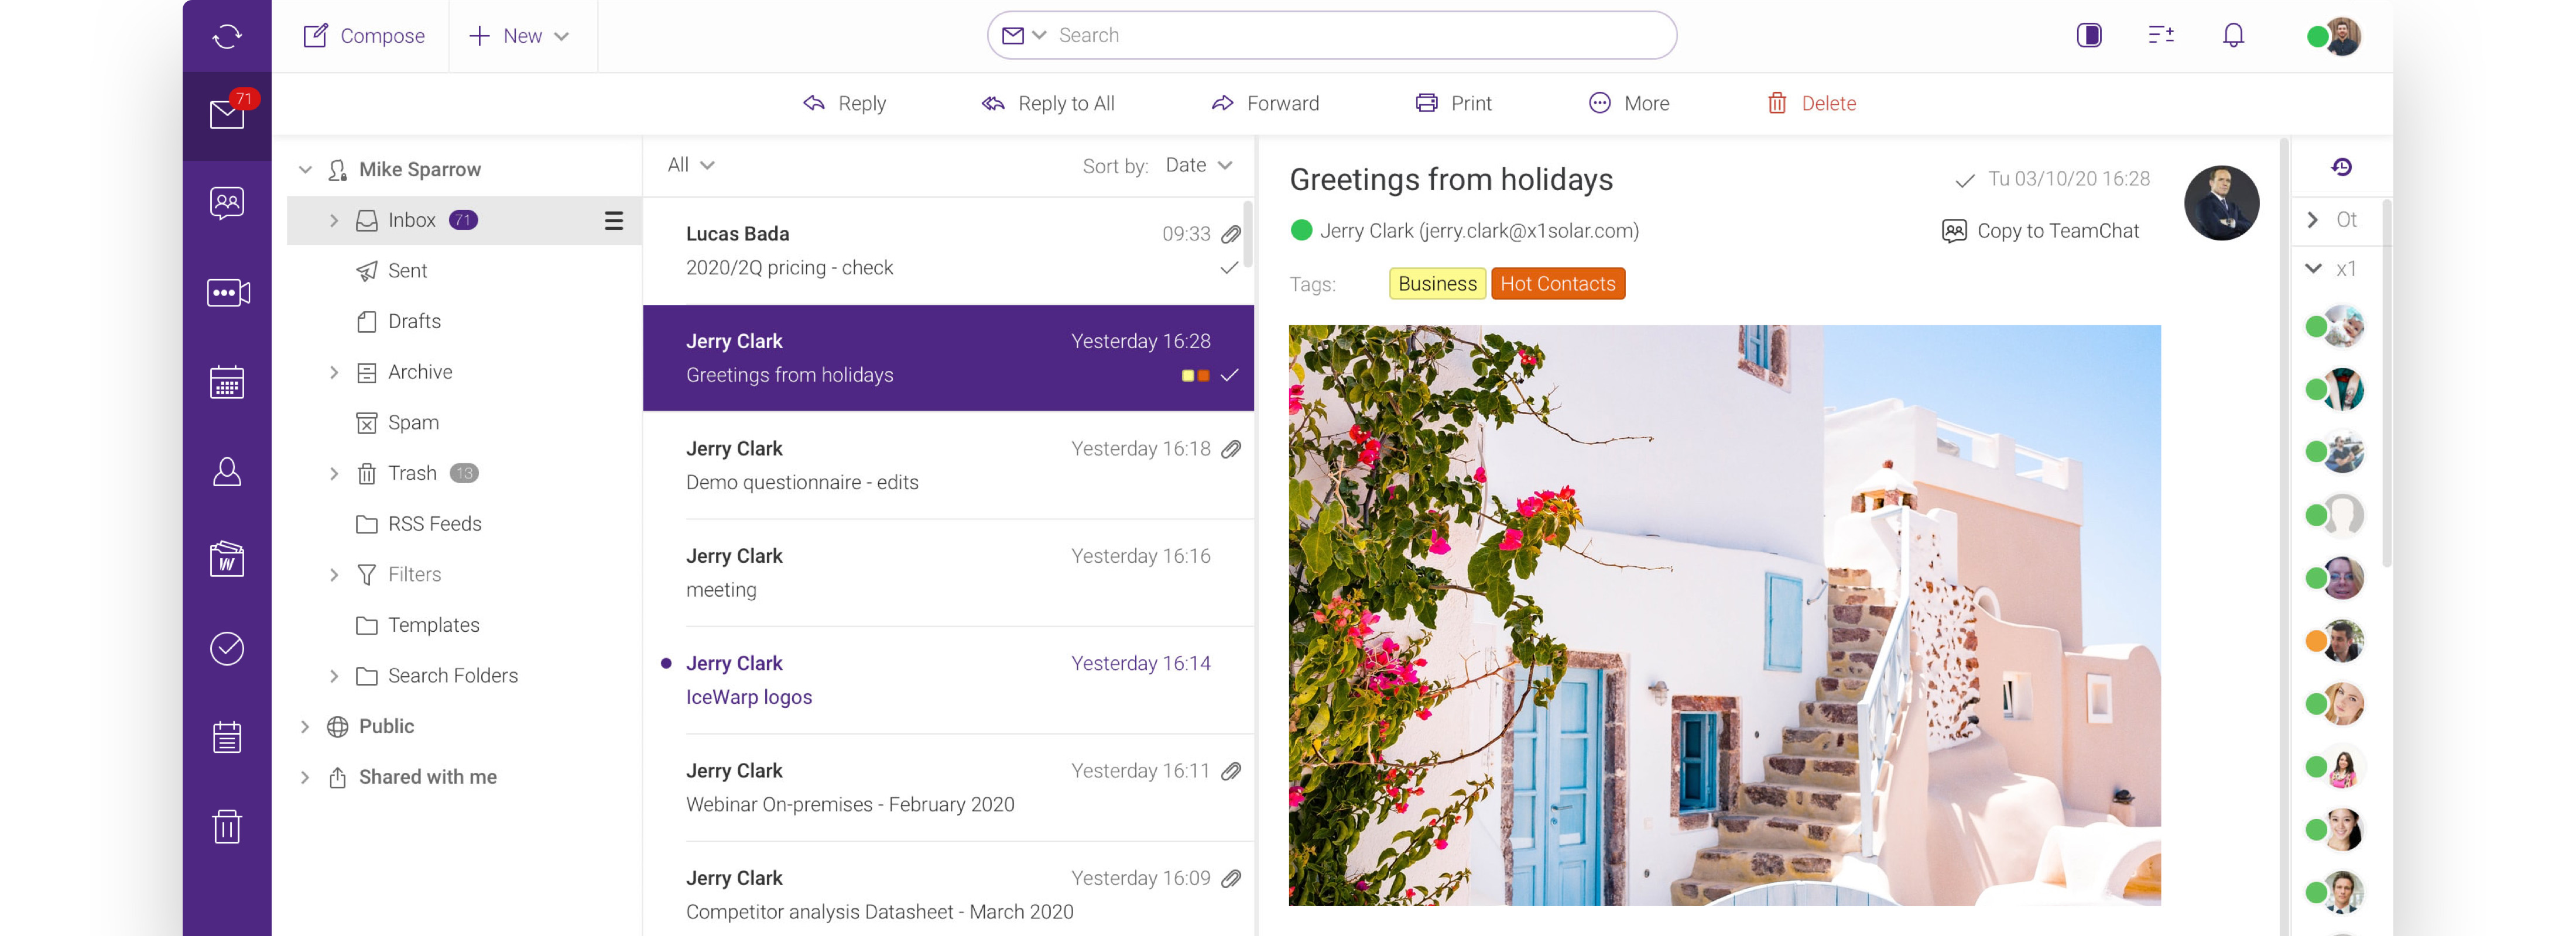Click the orange Hot Contacts tag

pos(1557,284)
